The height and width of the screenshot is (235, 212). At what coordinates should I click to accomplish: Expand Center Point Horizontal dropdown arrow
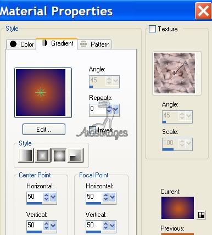pyautogui.click(x=53, y=197)
